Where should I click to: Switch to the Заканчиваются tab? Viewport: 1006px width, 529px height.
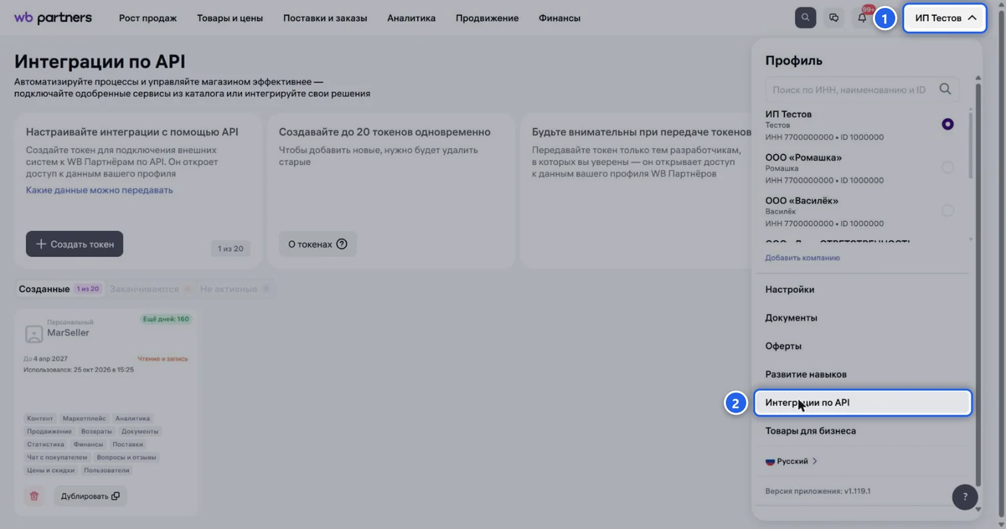tap(150, 289)
